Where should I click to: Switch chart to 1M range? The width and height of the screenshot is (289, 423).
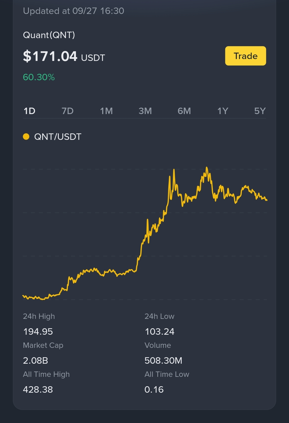pyautogui.click(x=106, y=111)
